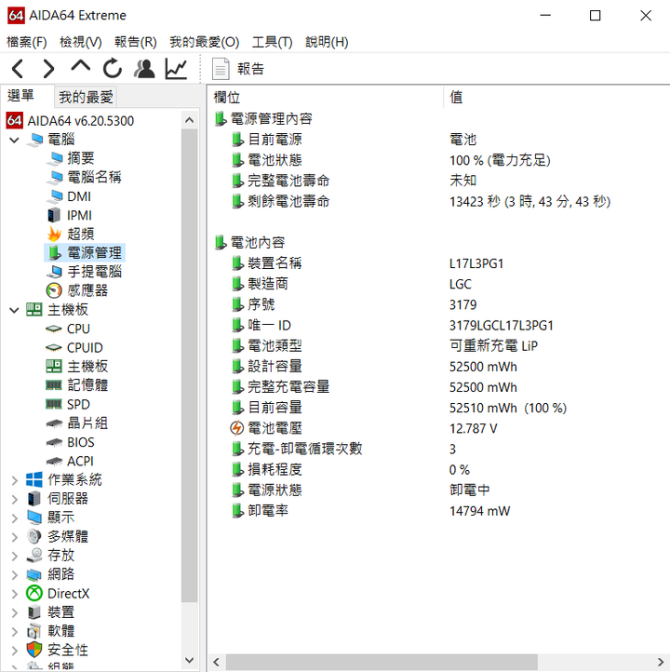Select DMI in the tree
This screenshot has height=672, width=670.
click(x=79, y=196)
